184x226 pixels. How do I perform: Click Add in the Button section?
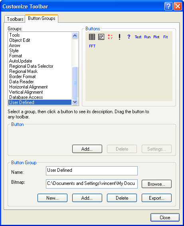[x=87, y=149]
